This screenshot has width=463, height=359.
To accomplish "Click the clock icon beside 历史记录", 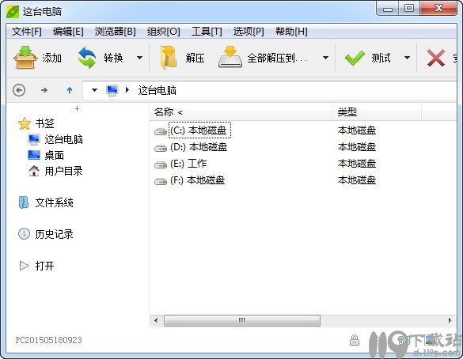I will [x=25, y=234].
